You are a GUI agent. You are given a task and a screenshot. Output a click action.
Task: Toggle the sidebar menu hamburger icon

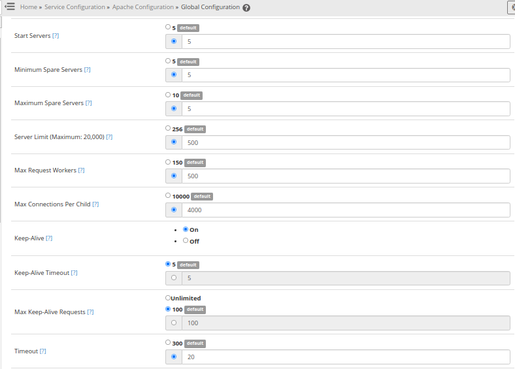[x=10, y=7]
